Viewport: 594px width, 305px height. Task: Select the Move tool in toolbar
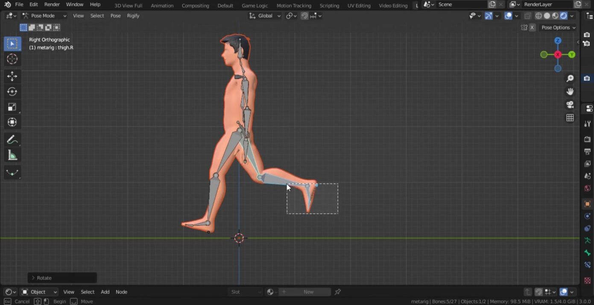(x=12, y=76)
